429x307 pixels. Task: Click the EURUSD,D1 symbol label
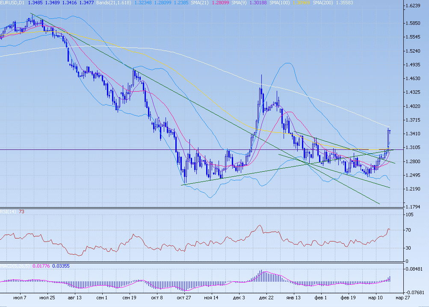point(12,3)
